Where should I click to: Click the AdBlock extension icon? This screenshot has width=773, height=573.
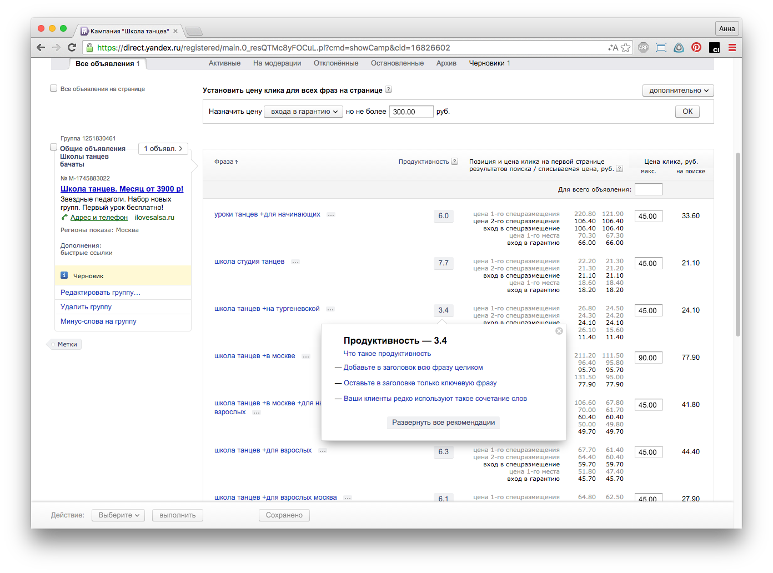coord(643,48)
